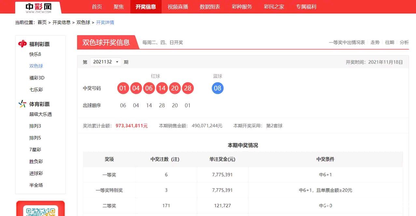Click the 中奖条件 column header

(x=326, y=159)
